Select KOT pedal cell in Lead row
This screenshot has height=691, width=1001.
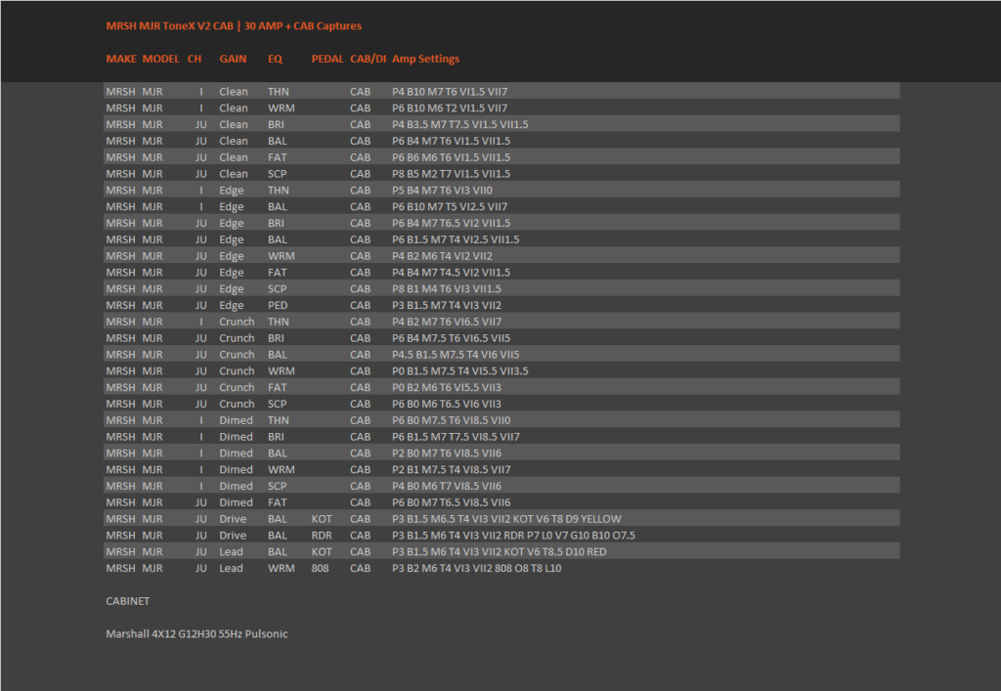pos(322,552)
